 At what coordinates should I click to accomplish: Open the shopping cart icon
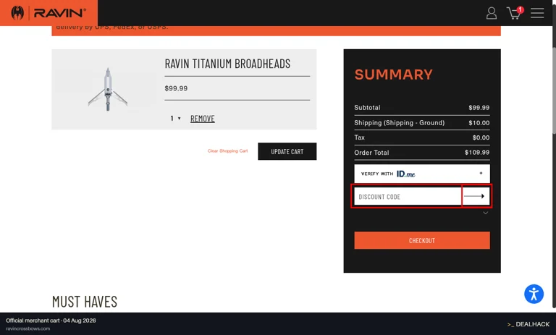point(515,13)
